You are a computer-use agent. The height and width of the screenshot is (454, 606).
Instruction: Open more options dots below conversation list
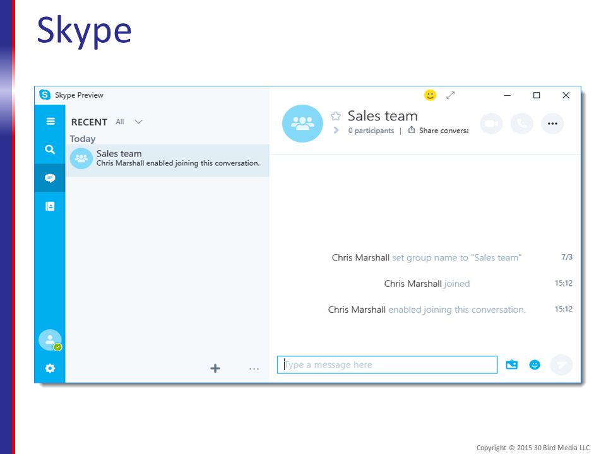[254, 369]
